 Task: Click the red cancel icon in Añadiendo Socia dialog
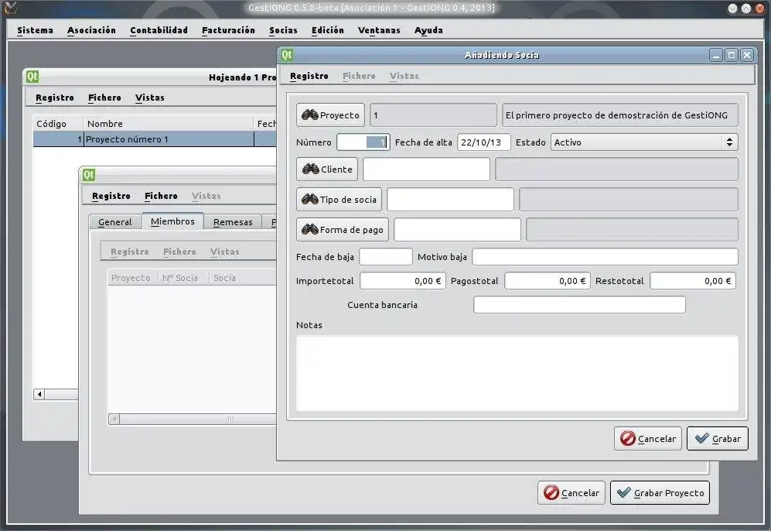(627, 438)
